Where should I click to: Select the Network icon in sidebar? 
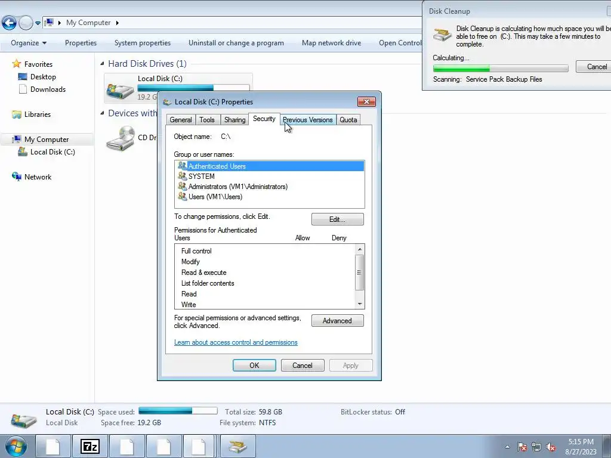point(16,177)
